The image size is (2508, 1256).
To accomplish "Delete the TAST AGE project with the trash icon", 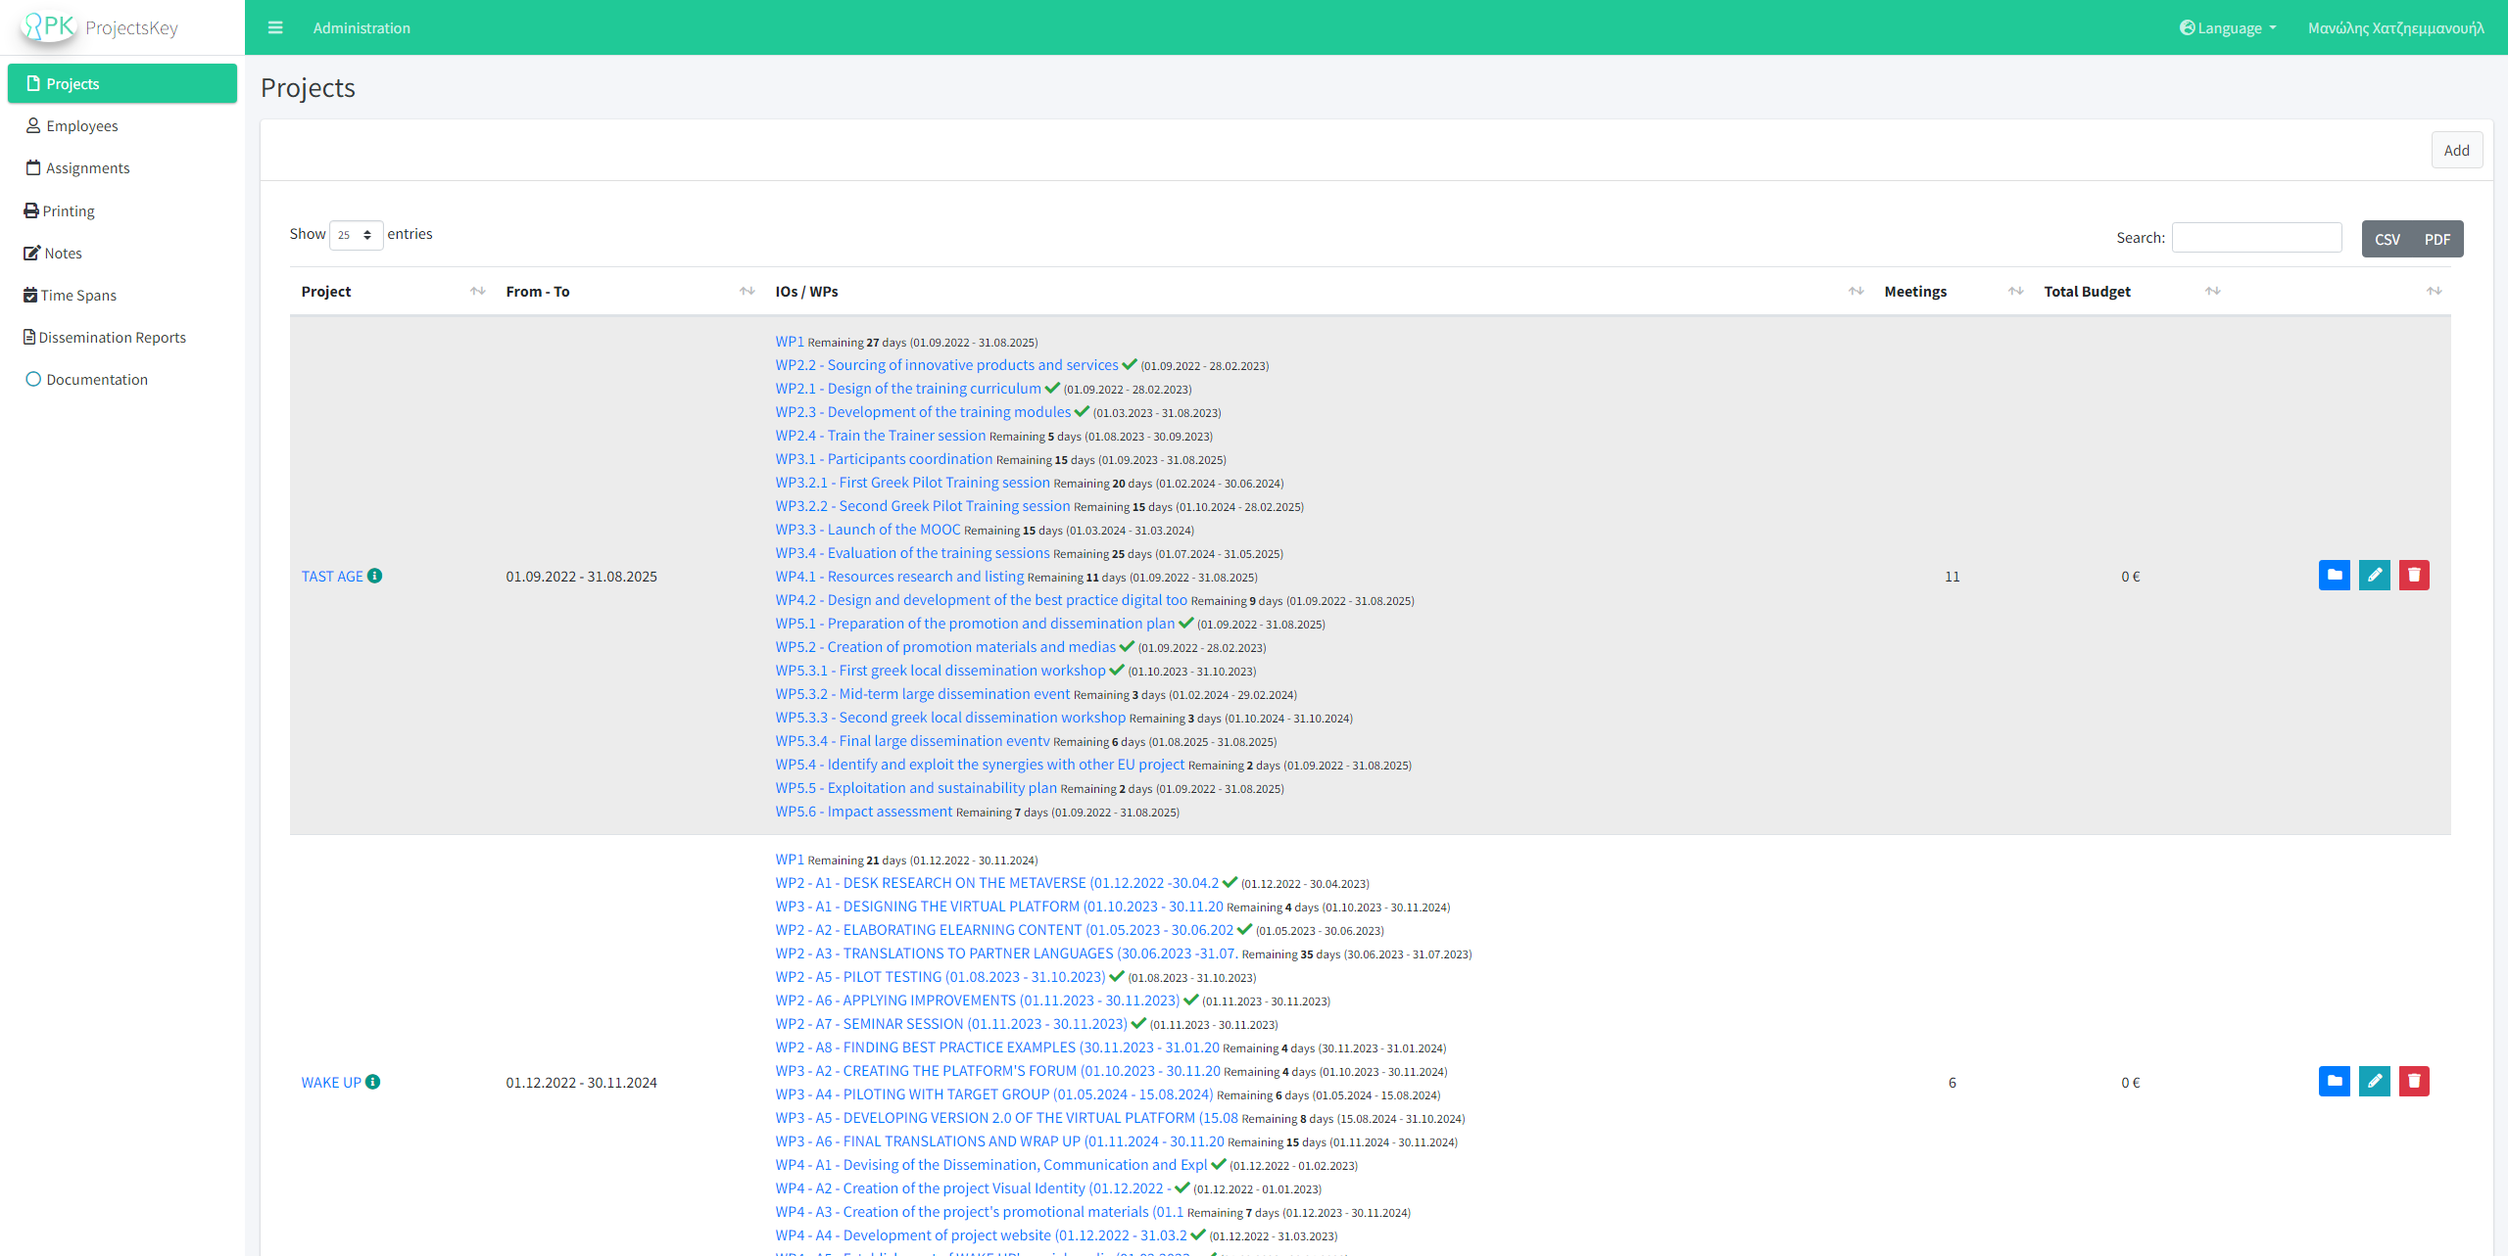I will [2414, 576].
